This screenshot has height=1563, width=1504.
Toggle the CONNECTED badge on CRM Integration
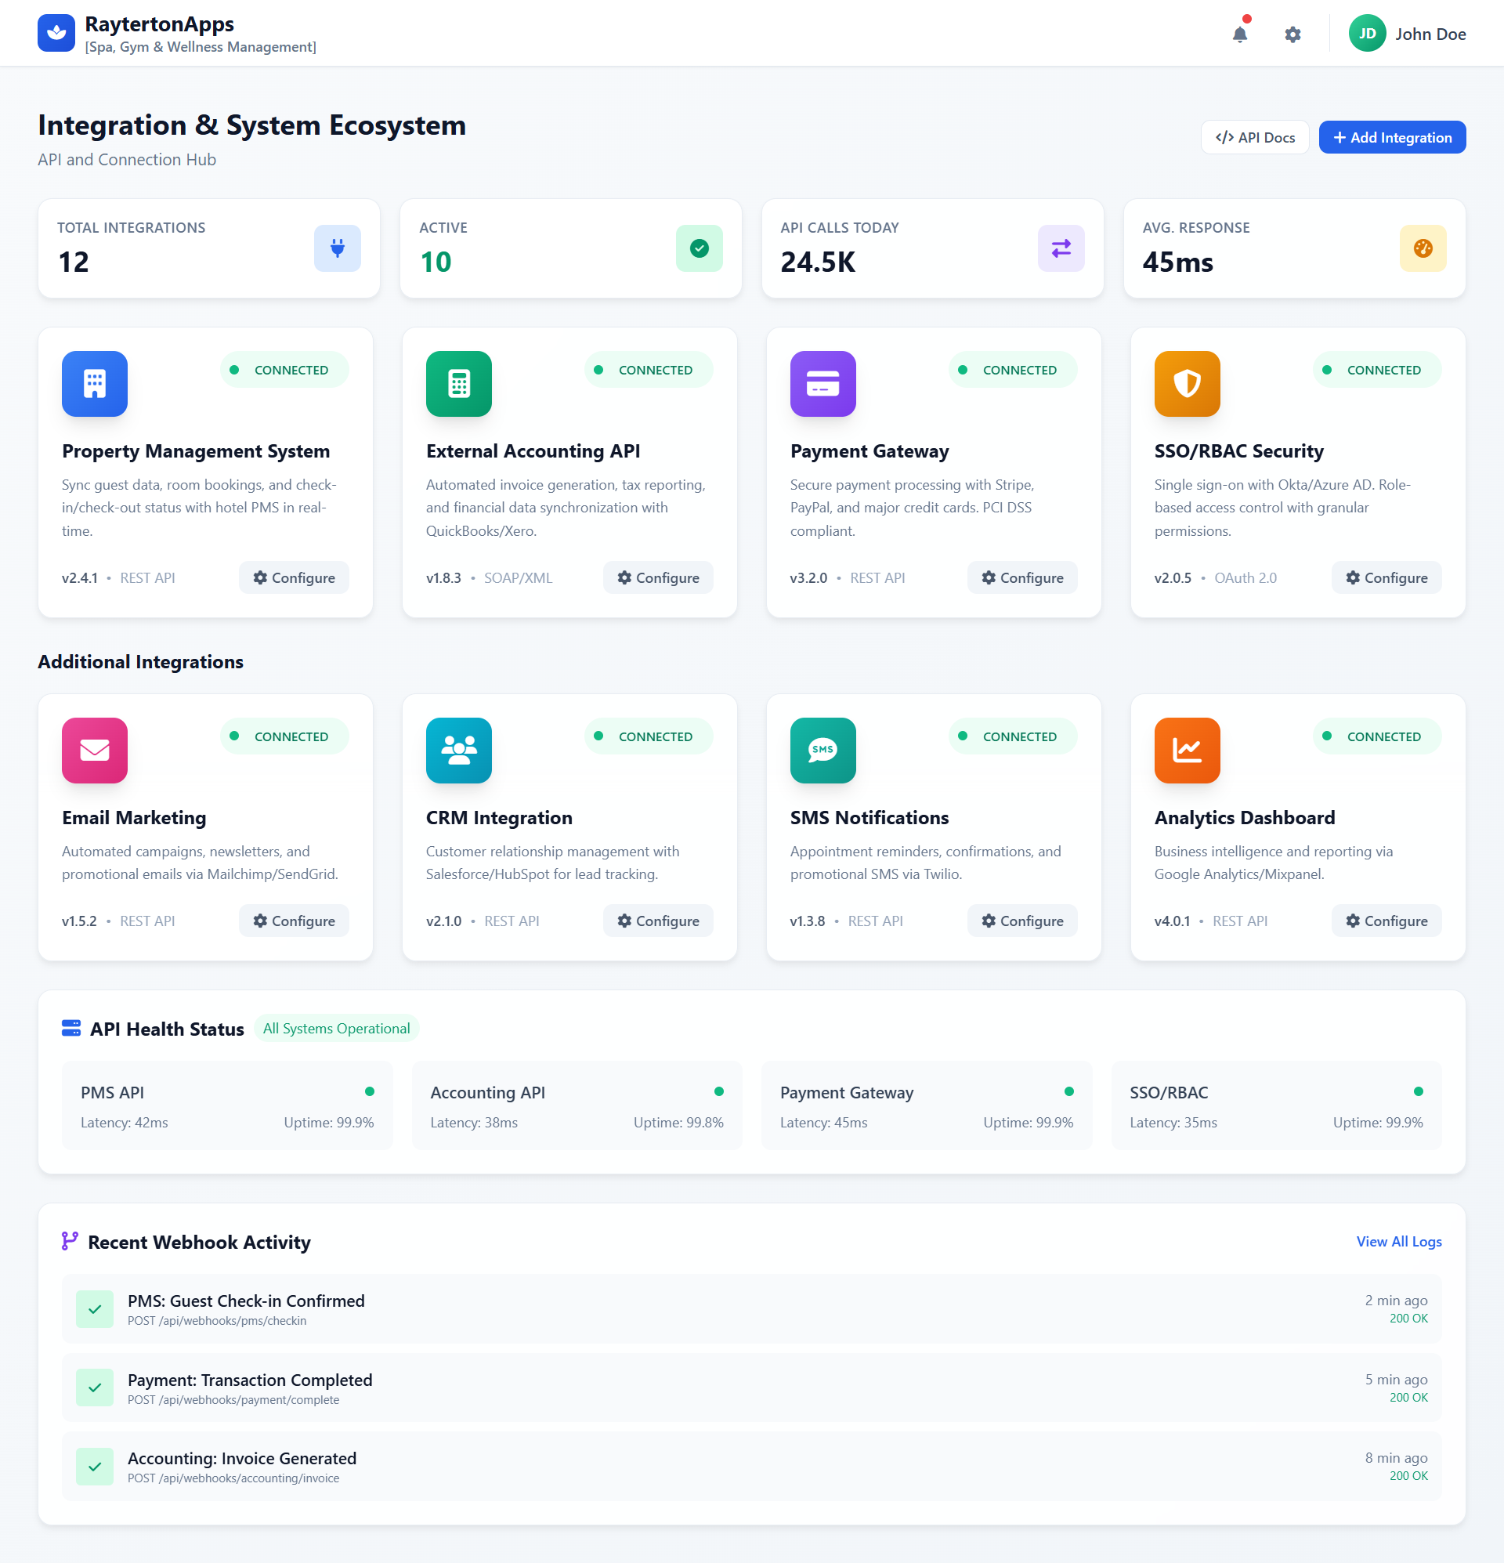pyautogui.click(x=649, y=735)
